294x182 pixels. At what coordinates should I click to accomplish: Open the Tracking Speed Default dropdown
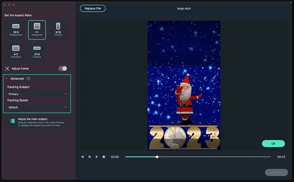(37, 107)
